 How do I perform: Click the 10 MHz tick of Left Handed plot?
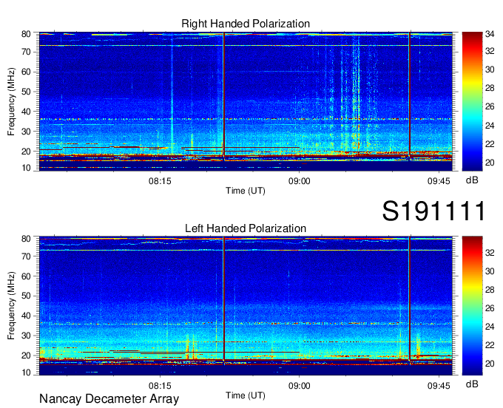coord(26,373)
